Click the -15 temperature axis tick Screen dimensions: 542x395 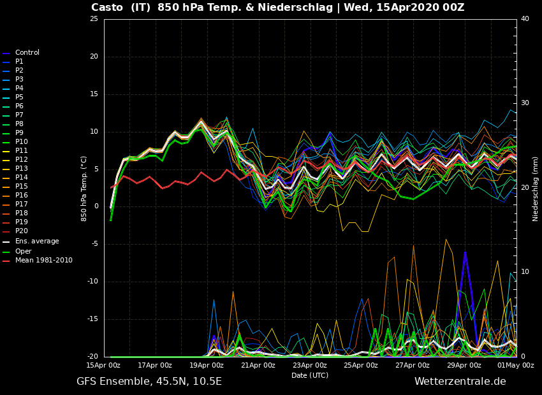(x=92, y=319)
